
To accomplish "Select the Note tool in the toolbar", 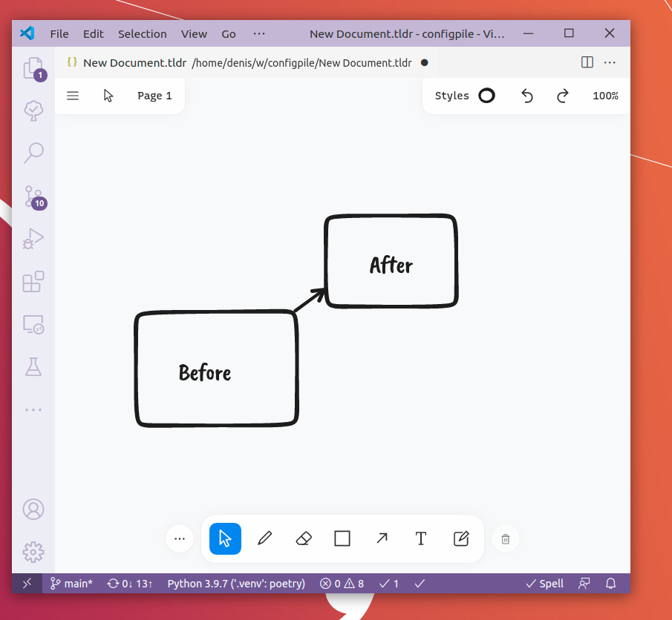I will 460,539.
